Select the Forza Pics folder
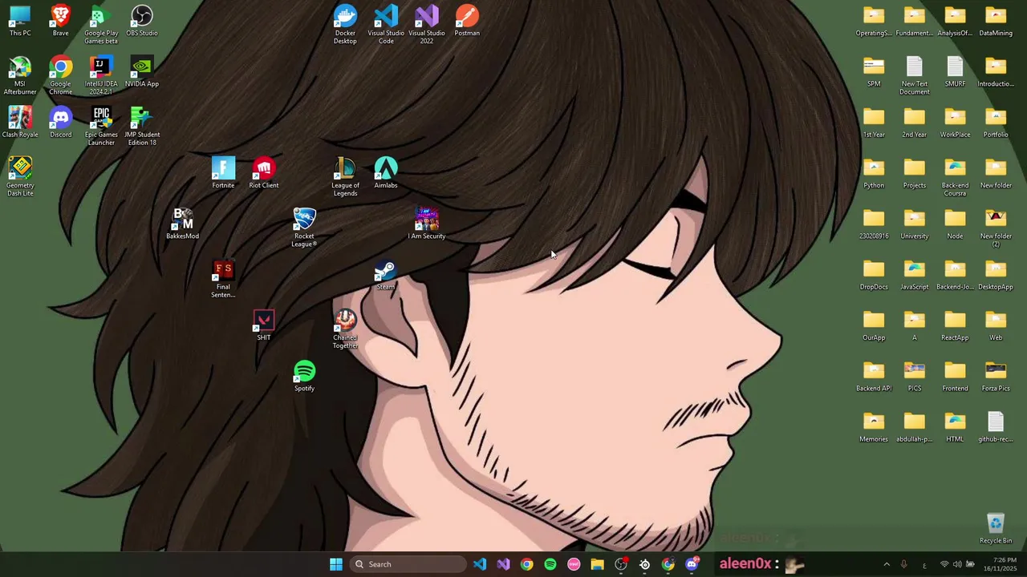Viewport: 1027px width, 577px height. pos(996,377)
